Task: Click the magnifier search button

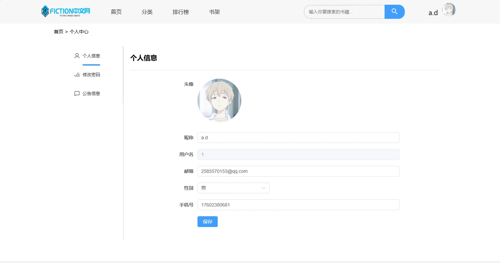Action: [394, 12]
